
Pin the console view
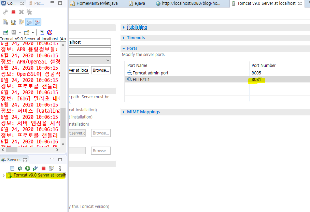(x=6, y=32)
